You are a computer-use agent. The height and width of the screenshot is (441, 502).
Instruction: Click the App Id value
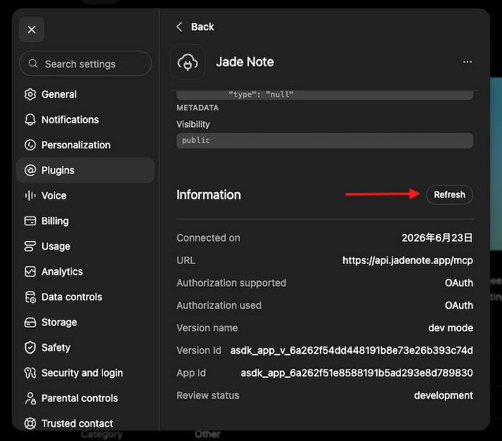point(356,373)
